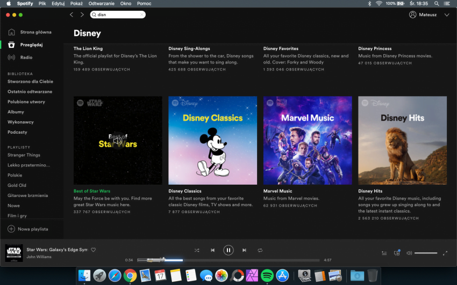
Task: Clear the search field with X
Action: (x=142, y=14)
